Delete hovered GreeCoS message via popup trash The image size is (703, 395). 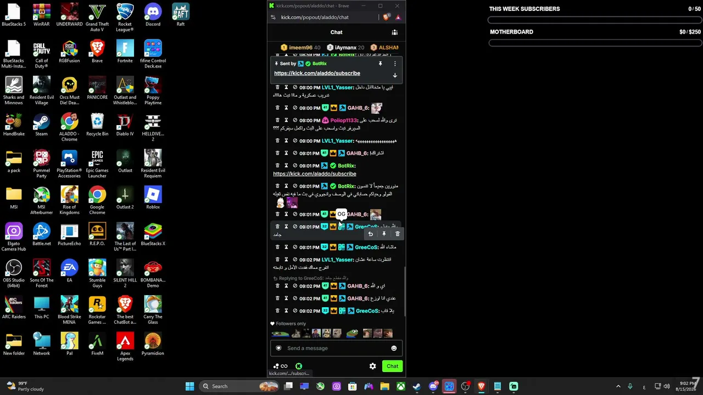click(x=398, y=234)
